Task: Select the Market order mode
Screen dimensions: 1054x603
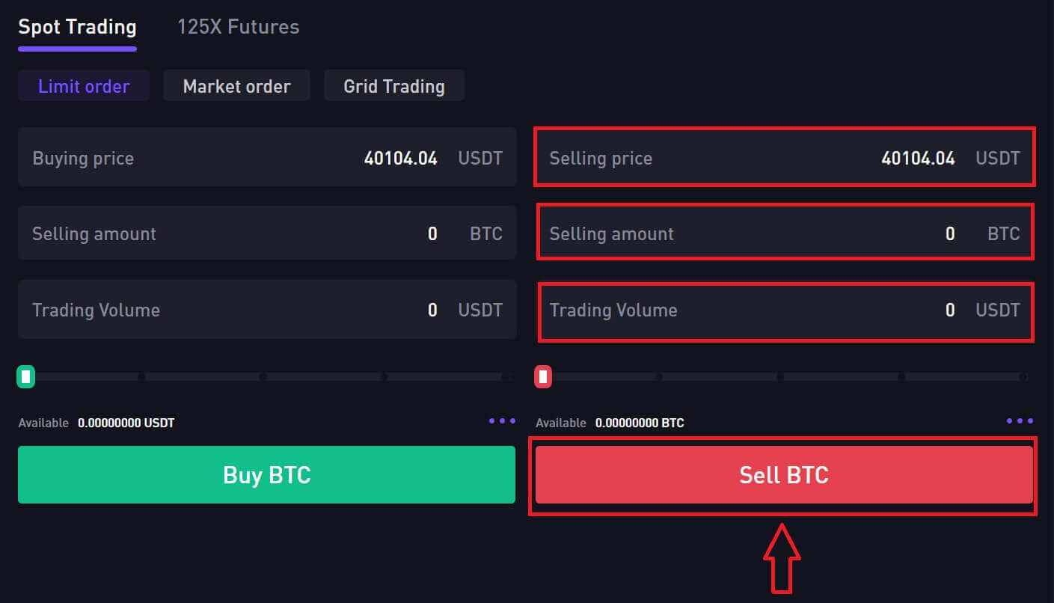Action: click(236, 85)
